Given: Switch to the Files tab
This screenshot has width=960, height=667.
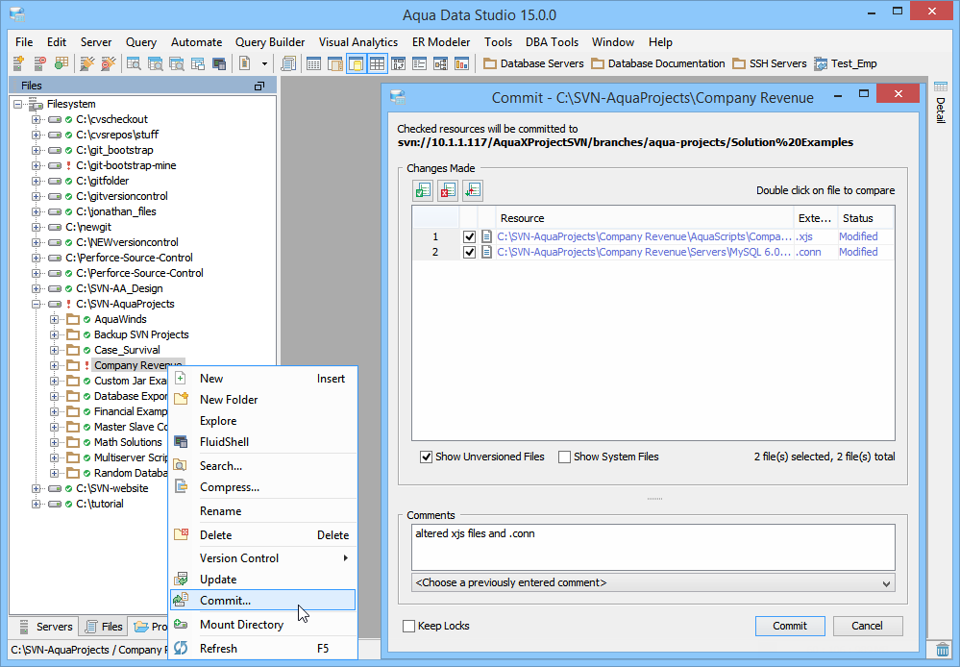Looking at the screenshot, I should (104, 627).
